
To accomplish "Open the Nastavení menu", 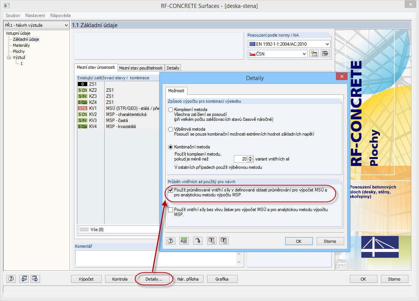I will [35, 15].
